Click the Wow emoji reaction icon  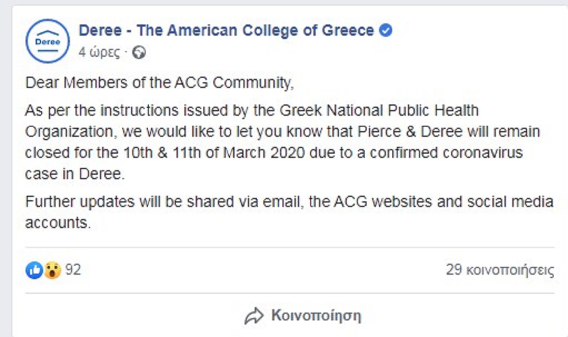pyautogui.click(x=53, y=270)
